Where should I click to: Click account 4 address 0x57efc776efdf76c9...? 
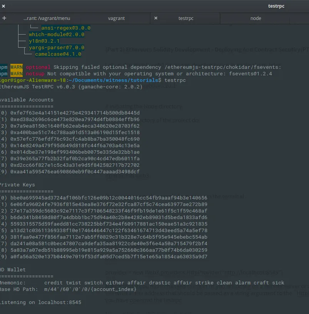tap(75, 139)
